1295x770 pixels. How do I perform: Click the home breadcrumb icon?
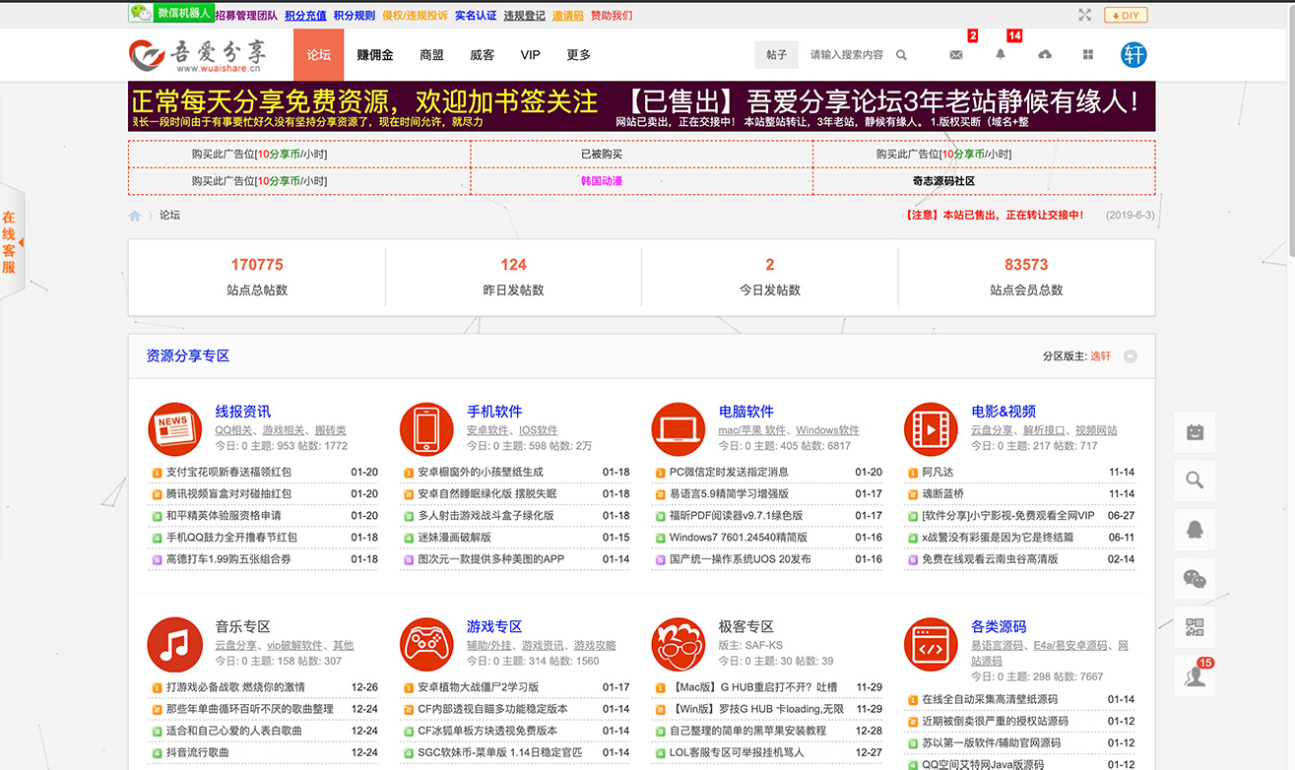point(135,216)
